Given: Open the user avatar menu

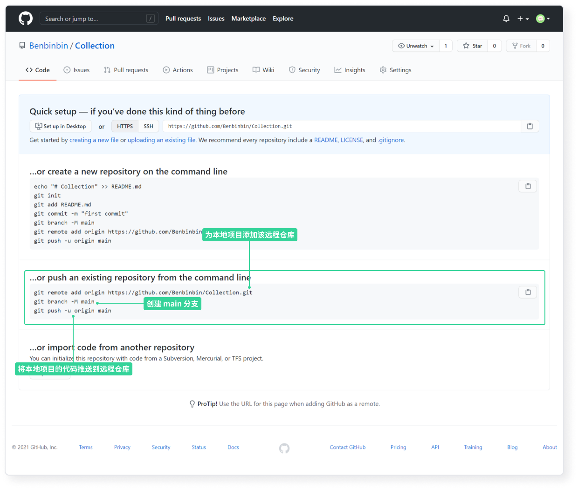Looking at the screenshot, I should pos(543,19).
